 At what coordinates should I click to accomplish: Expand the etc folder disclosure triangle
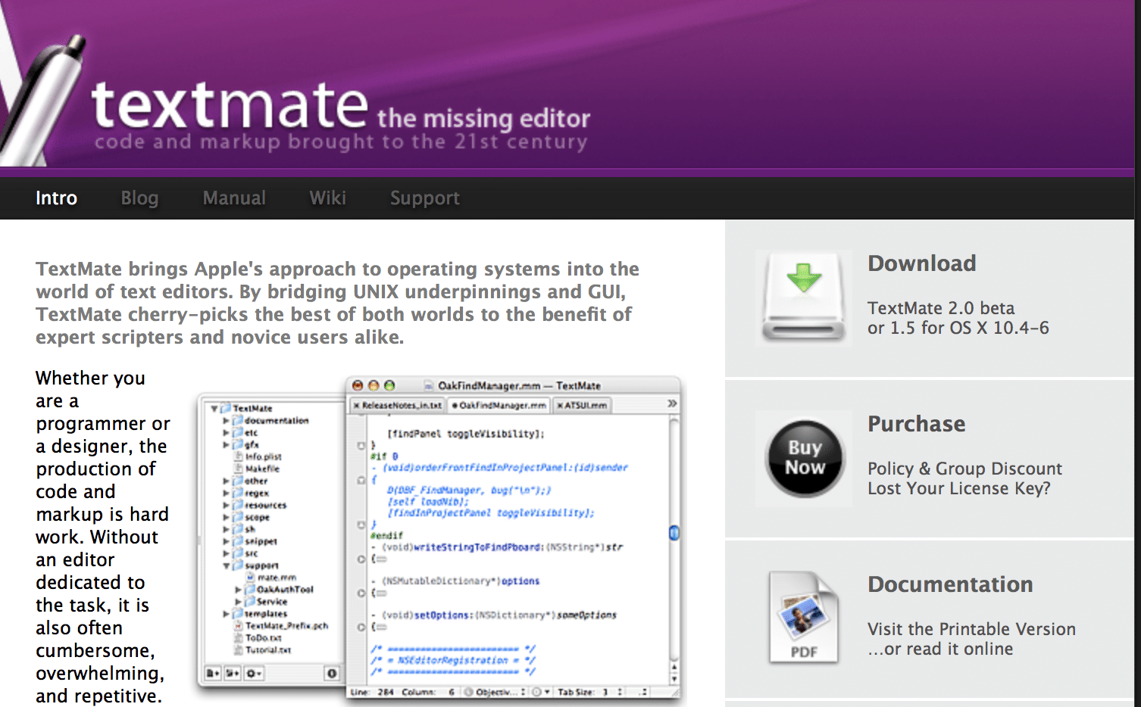click(226, 432)
